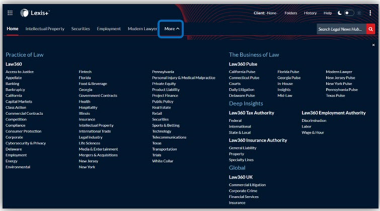
Task: Open the In-House link
Action: (285, 84)
